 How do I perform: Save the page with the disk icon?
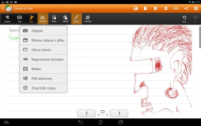point(136,9)
